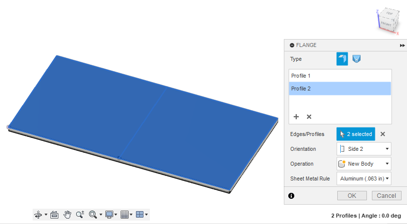Open the Fit zoom dropdown arrow
Screen dimensions: 407x224
(101, 215)
